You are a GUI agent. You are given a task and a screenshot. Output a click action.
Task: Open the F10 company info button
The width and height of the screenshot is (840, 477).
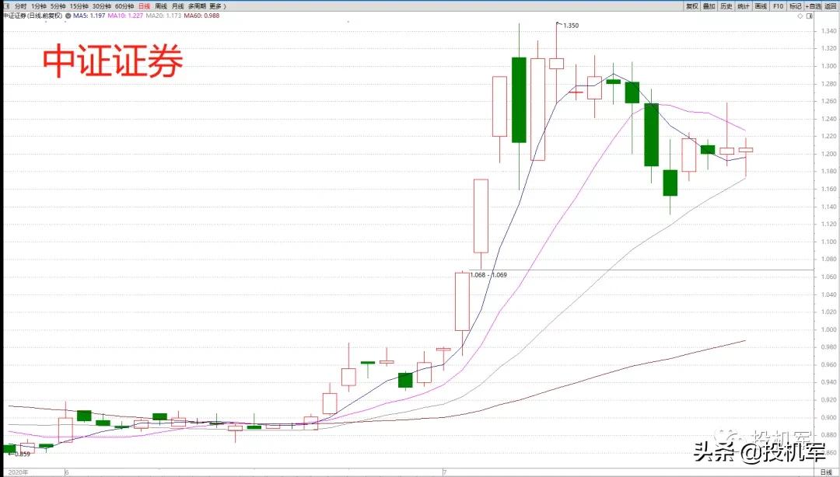coord(778,6)
